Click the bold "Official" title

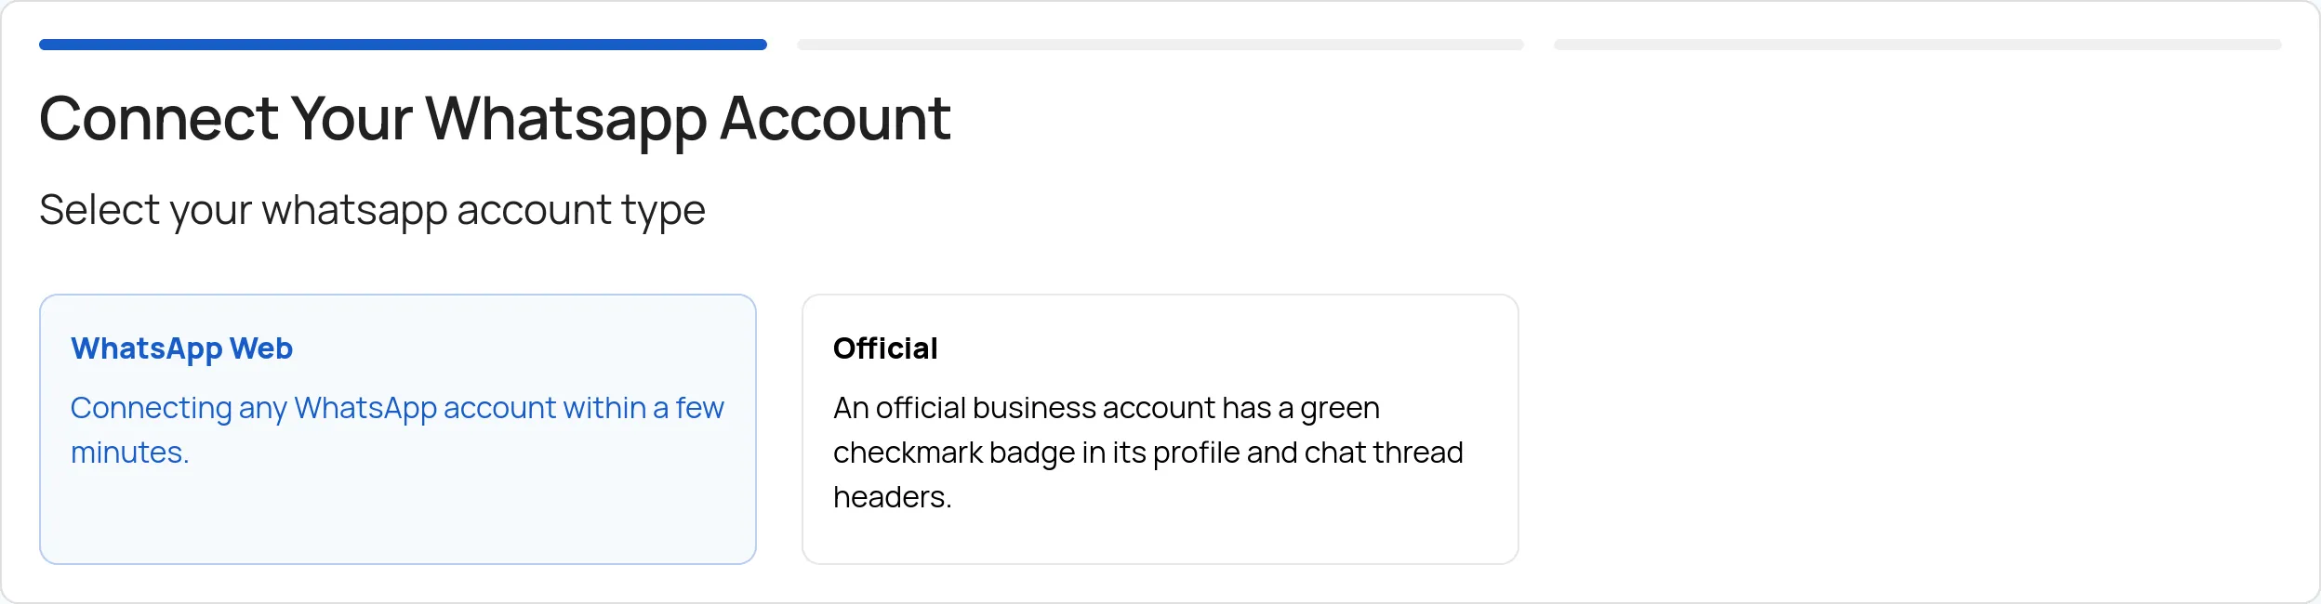pyautogui.click(x=885, y=348)
